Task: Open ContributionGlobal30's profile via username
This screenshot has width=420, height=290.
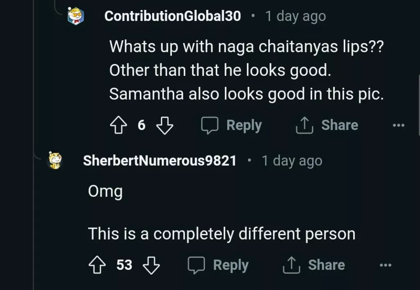Action: coord(172,16)
